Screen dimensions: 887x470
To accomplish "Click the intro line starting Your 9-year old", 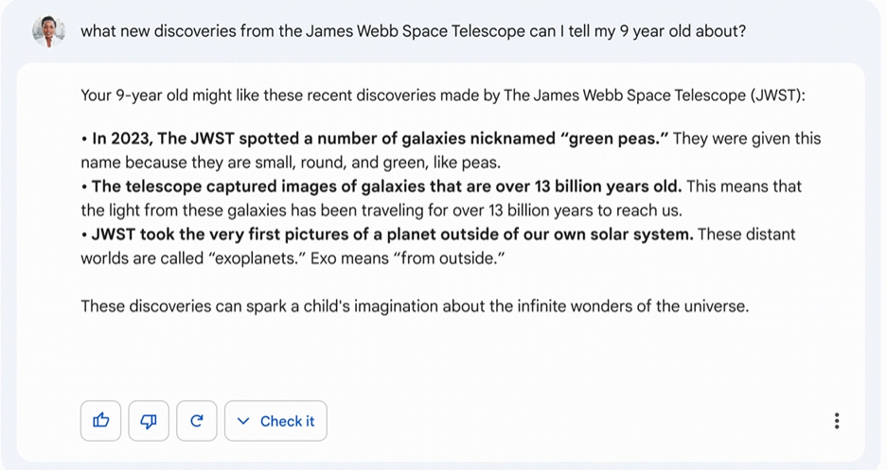I will (443, 95).
